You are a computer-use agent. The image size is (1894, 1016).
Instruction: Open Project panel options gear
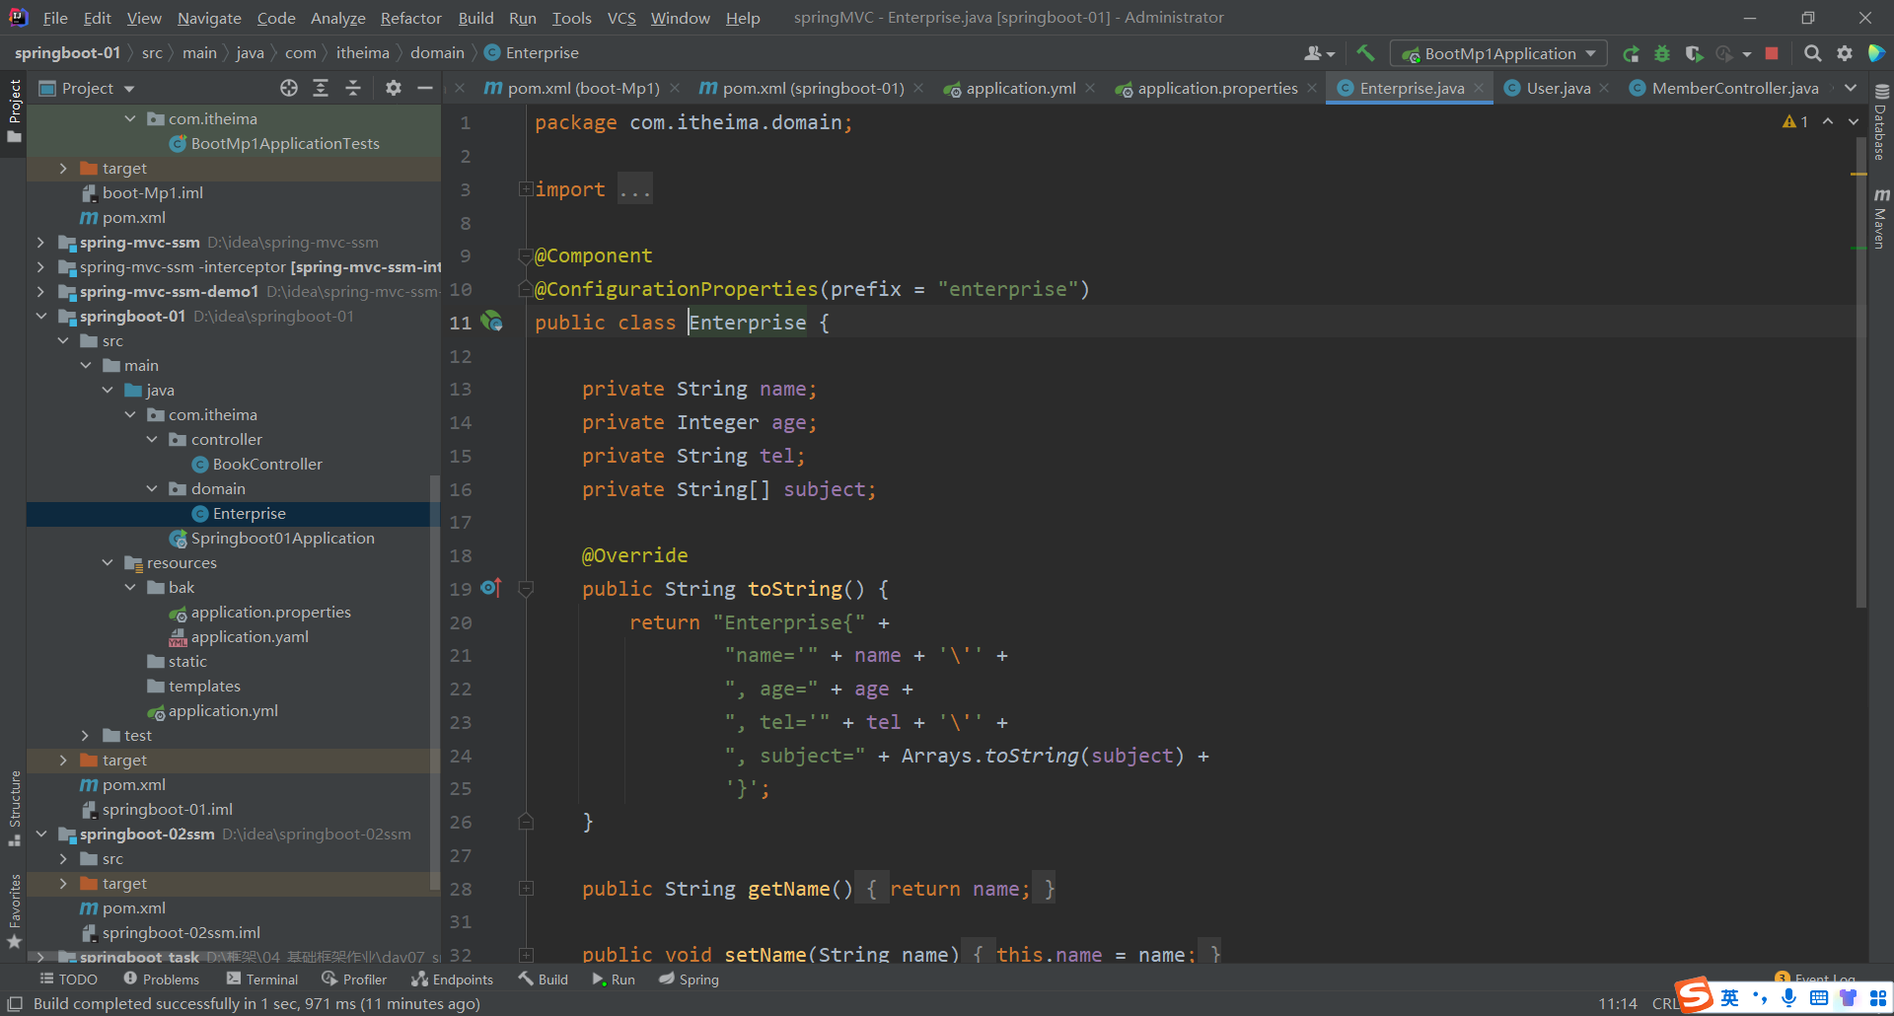coord(393,88)
